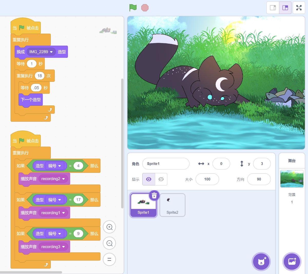The width and height of the screenshot is (308, 274).
Task: Click the green flag to run project
Action: tap(133, 8)
